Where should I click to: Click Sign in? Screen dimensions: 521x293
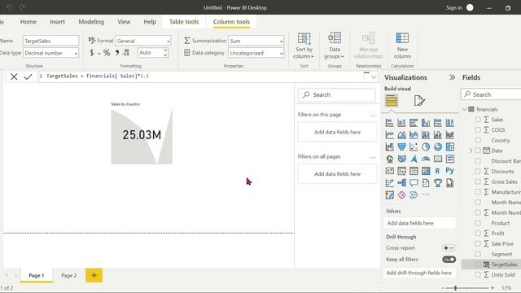tap(454, 7)
